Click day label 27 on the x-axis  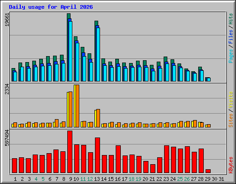pyautogui.click(x=194, y=179)
